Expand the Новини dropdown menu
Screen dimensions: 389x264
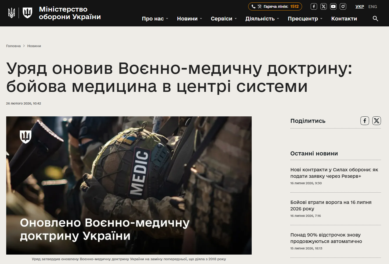pyautogui.click(x=190, y=19)
